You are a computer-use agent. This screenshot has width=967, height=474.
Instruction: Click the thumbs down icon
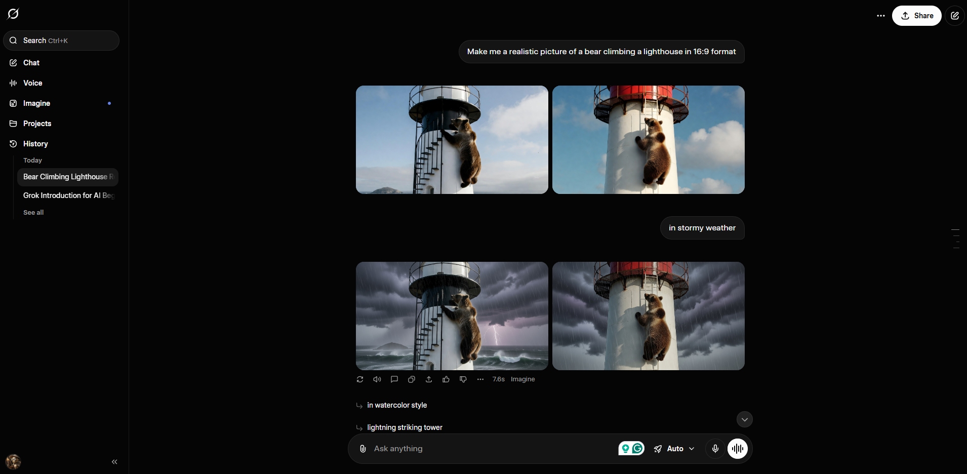pyautogui.click(x=463, y=379)
